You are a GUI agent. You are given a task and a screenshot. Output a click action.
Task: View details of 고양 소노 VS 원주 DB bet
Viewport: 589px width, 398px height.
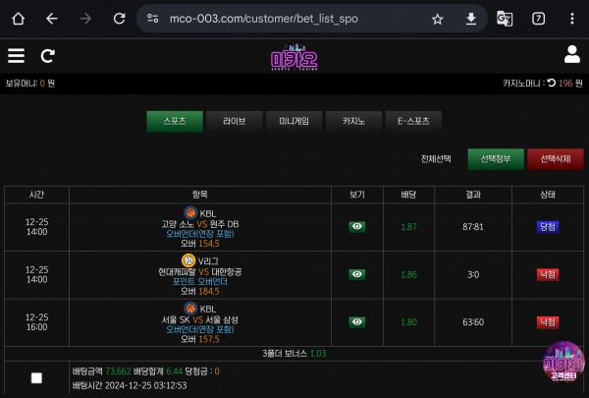tap(357, 226)
